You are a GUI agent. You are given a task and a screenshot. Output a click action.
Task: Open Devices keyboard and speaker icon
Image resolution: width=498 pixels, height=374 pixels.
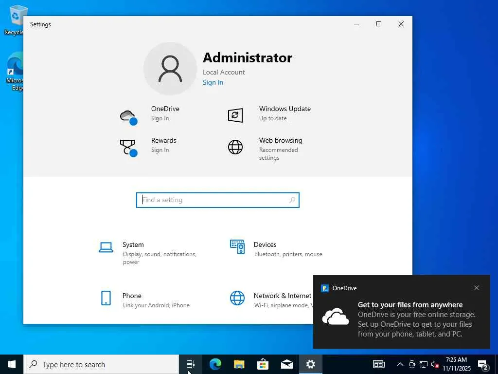click(237, 247)
